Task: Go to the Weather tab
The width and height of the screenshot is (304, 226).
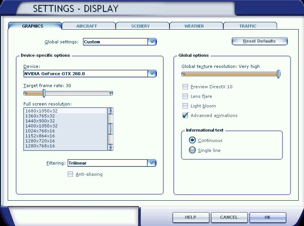Action: coord(196,26)
